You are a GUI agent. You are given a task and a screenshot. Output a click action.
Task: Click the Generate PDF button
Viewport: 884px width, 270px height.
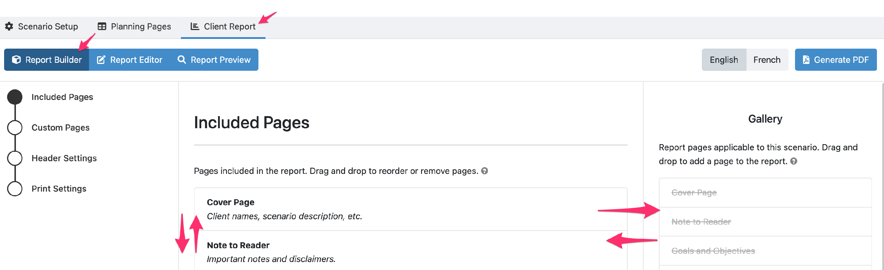point(836,60)
